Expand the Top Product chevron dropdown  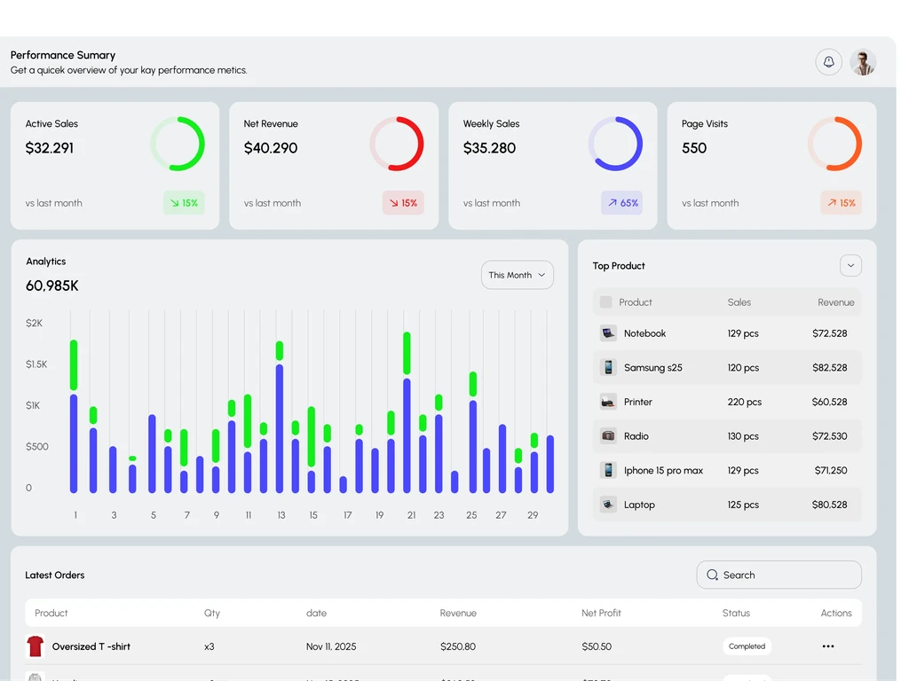(850, 266)
